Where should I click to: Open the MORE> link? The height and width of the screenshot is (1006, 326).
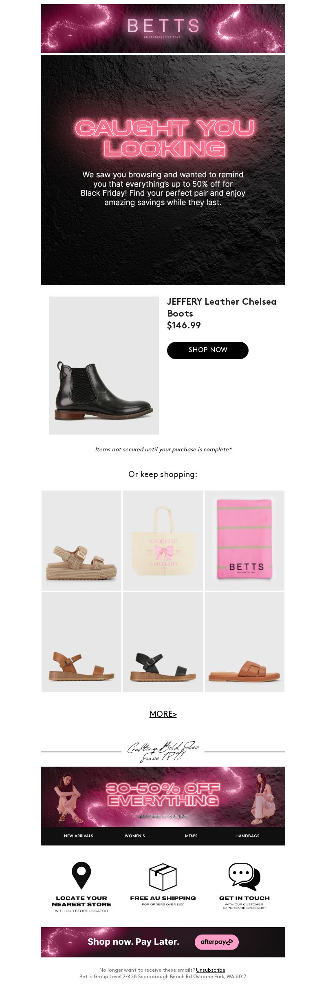163,714
